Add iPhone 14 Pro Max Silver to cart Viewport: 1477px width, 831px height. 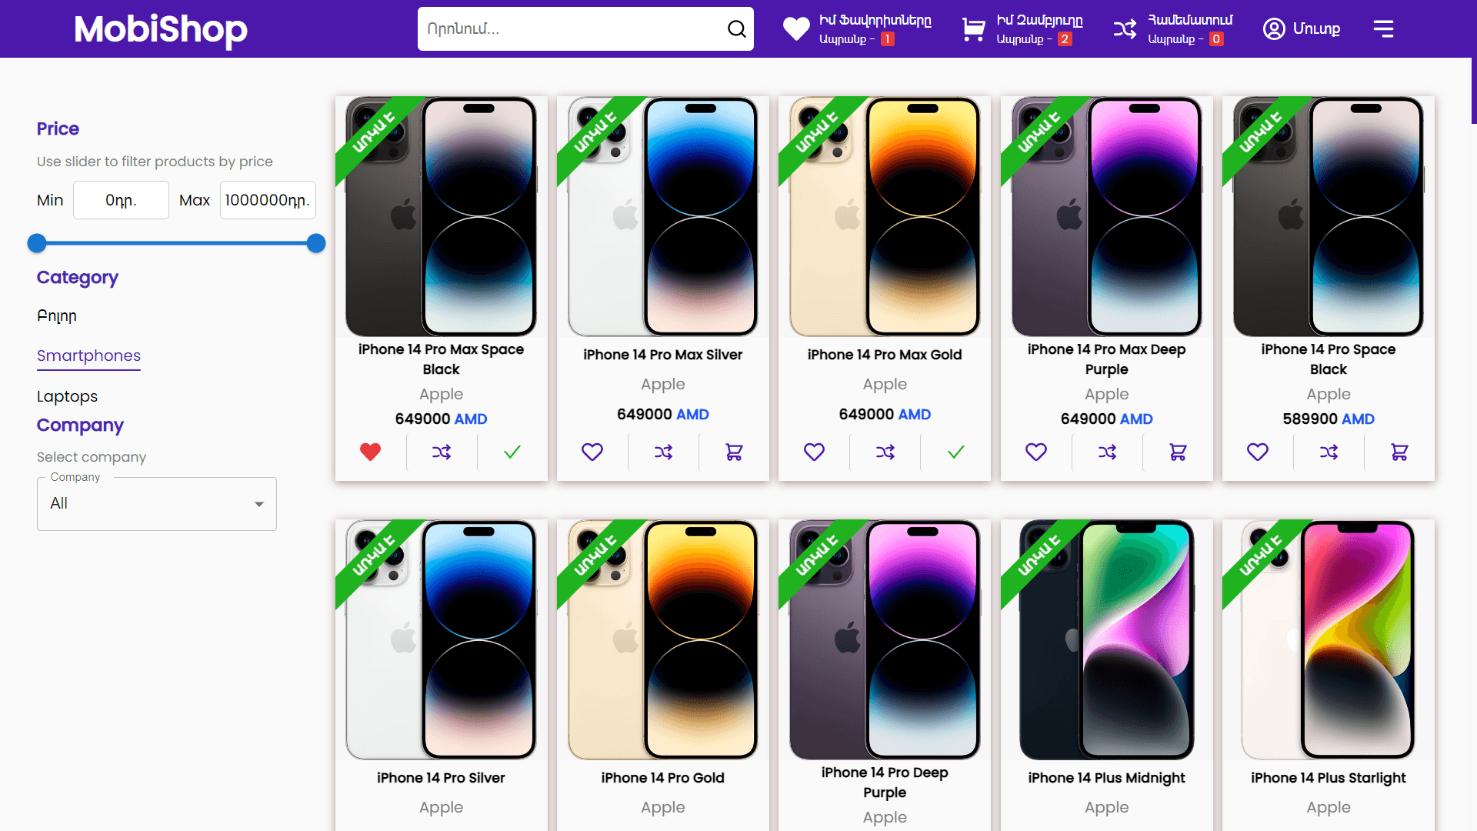[x=734, y=452]
